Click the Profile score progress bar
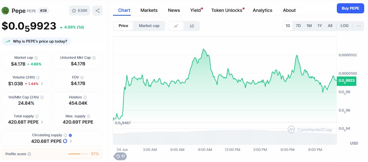 pyautogui.click(x=78, y=154)
